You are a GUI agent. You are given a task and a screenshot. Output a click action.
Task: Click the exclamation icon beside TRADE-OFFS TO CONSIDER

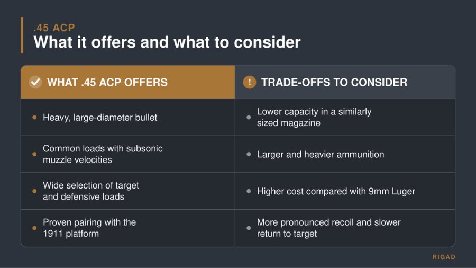[250, 82]
